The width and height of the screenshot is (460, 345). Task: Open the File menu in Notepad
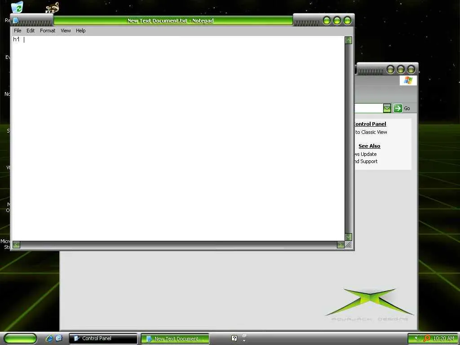[x=18, y=31]
